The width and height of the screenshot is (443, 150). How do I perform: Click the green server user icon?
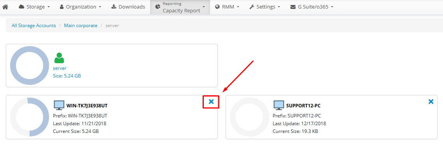click(x=59, y=58)
